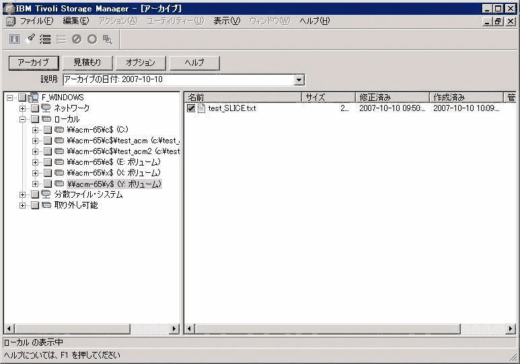
Task: Click the brush/clear selection toolbar icon
Action: coord(30,39)
